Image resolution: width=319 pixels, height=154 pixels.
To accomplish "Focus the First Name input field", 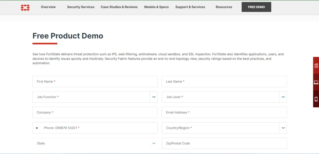I will click(95, 82).
